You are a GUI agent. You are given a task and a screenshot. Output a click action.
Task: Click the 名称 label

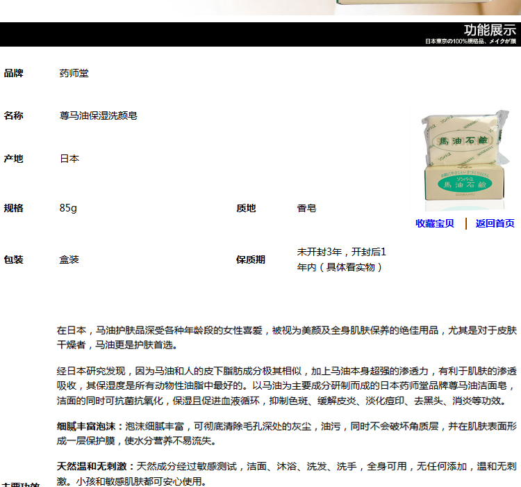coord(13,116)
